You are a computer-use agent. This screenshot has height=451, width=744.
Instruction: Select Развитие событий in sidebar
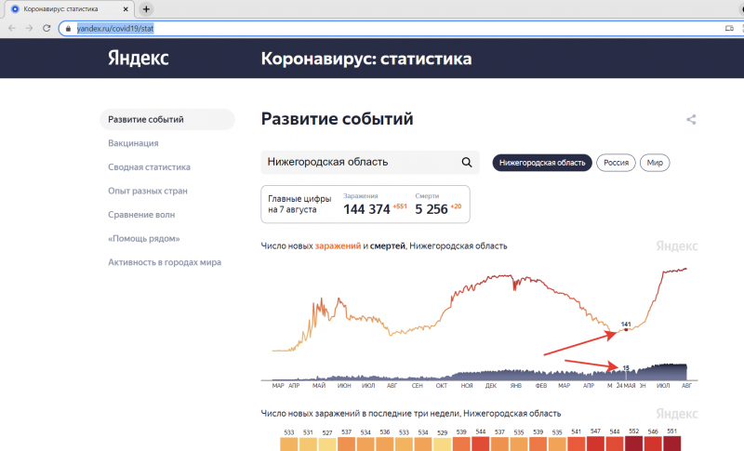167,120
